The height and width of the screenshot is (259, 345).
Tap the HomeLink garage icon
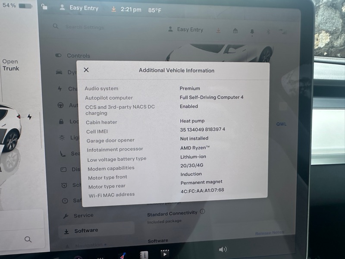tap(235, 31)
